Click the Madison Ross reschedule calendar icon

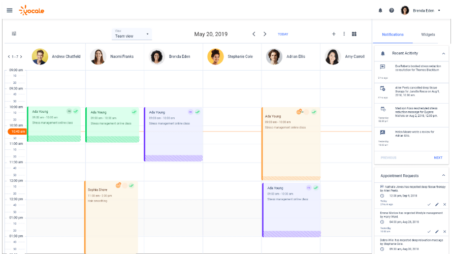[383, 109]
